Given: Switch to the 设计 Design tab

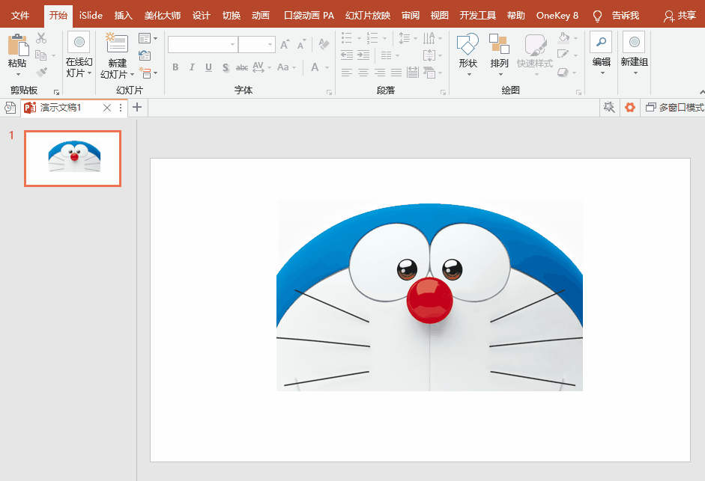Looking at the screenshot, I should click(201, 16).
